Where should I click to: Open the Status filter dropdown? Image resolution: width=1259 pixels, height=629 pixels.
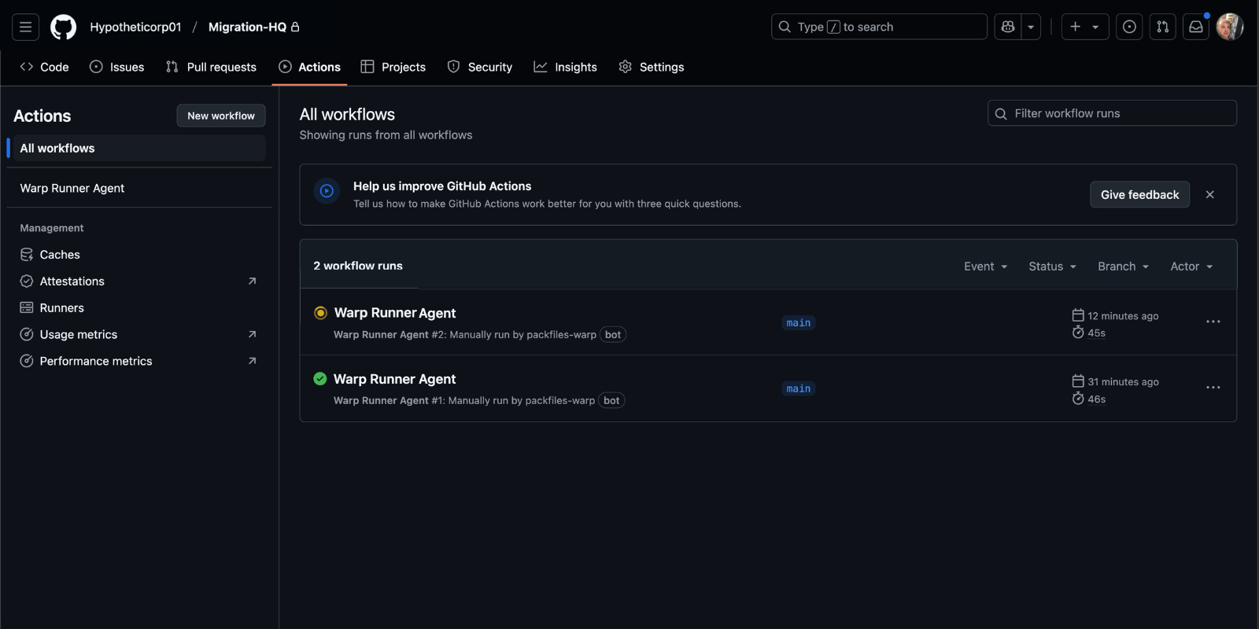[1052, 267]
